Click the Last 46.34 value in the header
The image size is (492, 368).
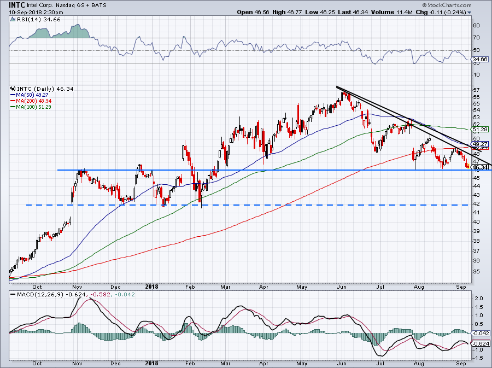353,12
